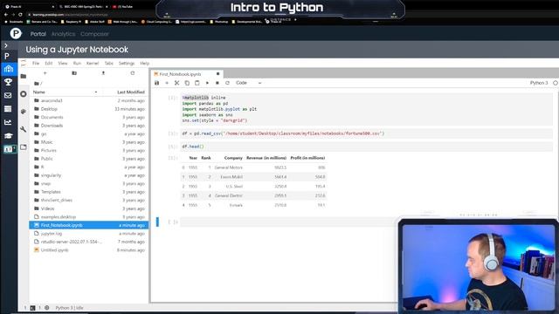The width and height of the screenshot is (559, 314).
Task: Open the Pictures folder
Action: 88,151
